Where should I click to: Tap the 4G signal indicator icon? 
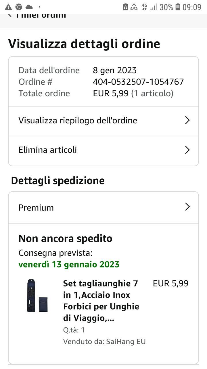(144, 7)
